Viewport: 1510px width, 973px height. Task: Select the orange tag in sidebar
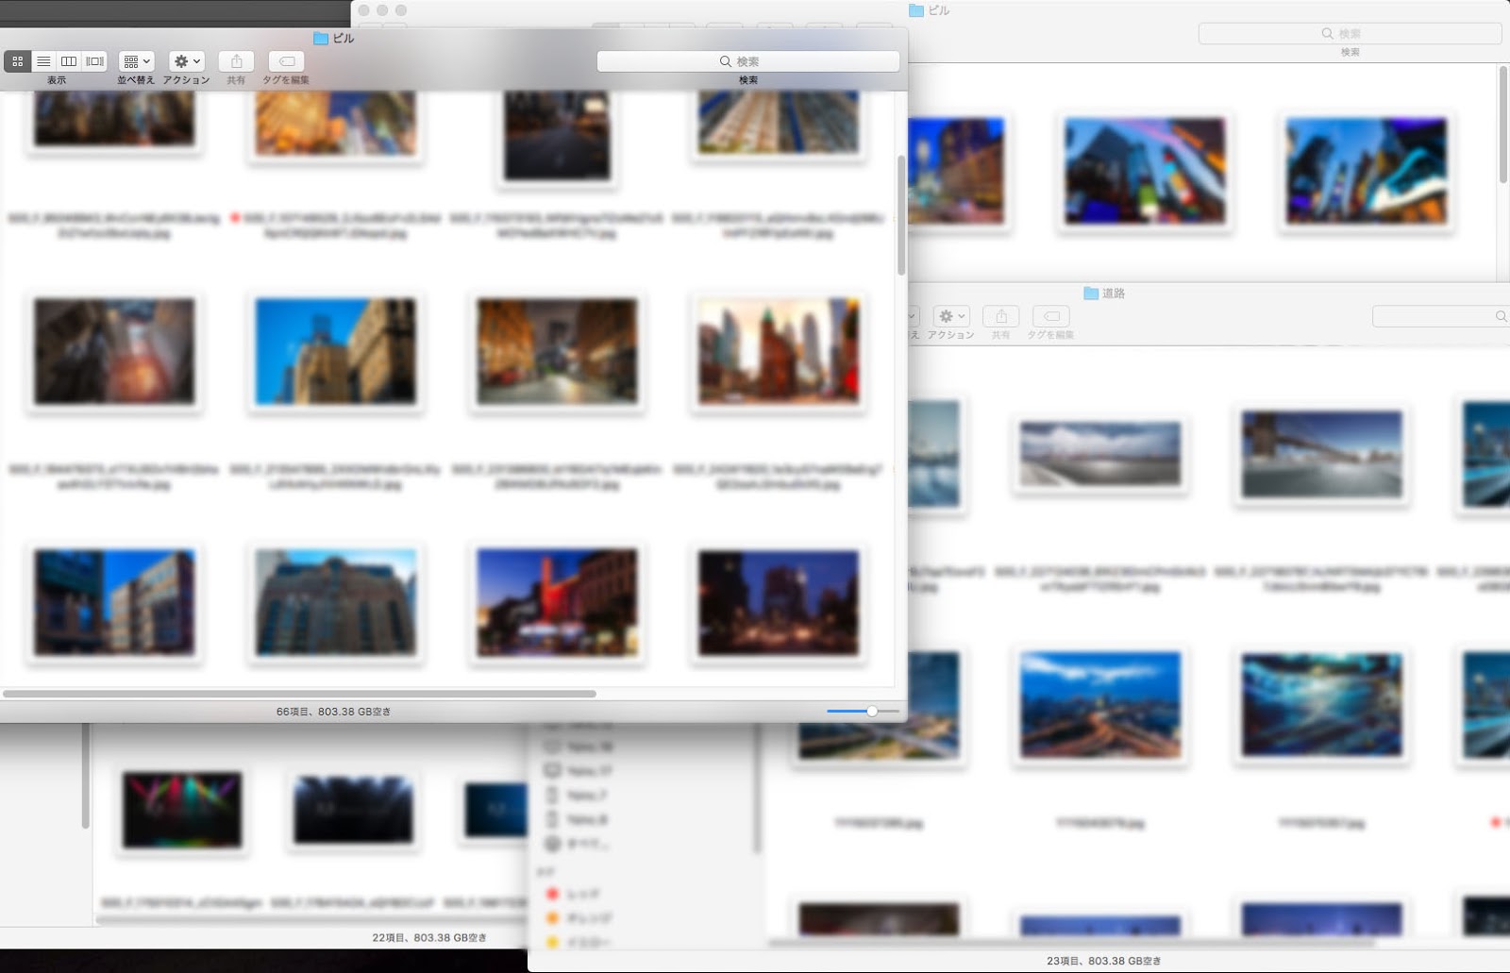pyautogui.click(x=553, y=917)
